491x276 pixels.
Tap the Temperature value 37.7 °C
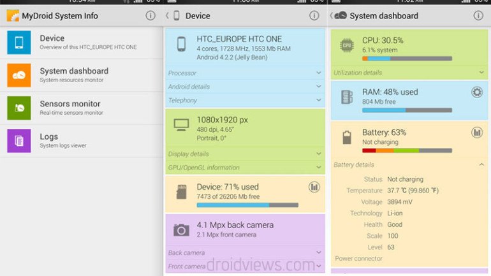(x=413, y=191)
